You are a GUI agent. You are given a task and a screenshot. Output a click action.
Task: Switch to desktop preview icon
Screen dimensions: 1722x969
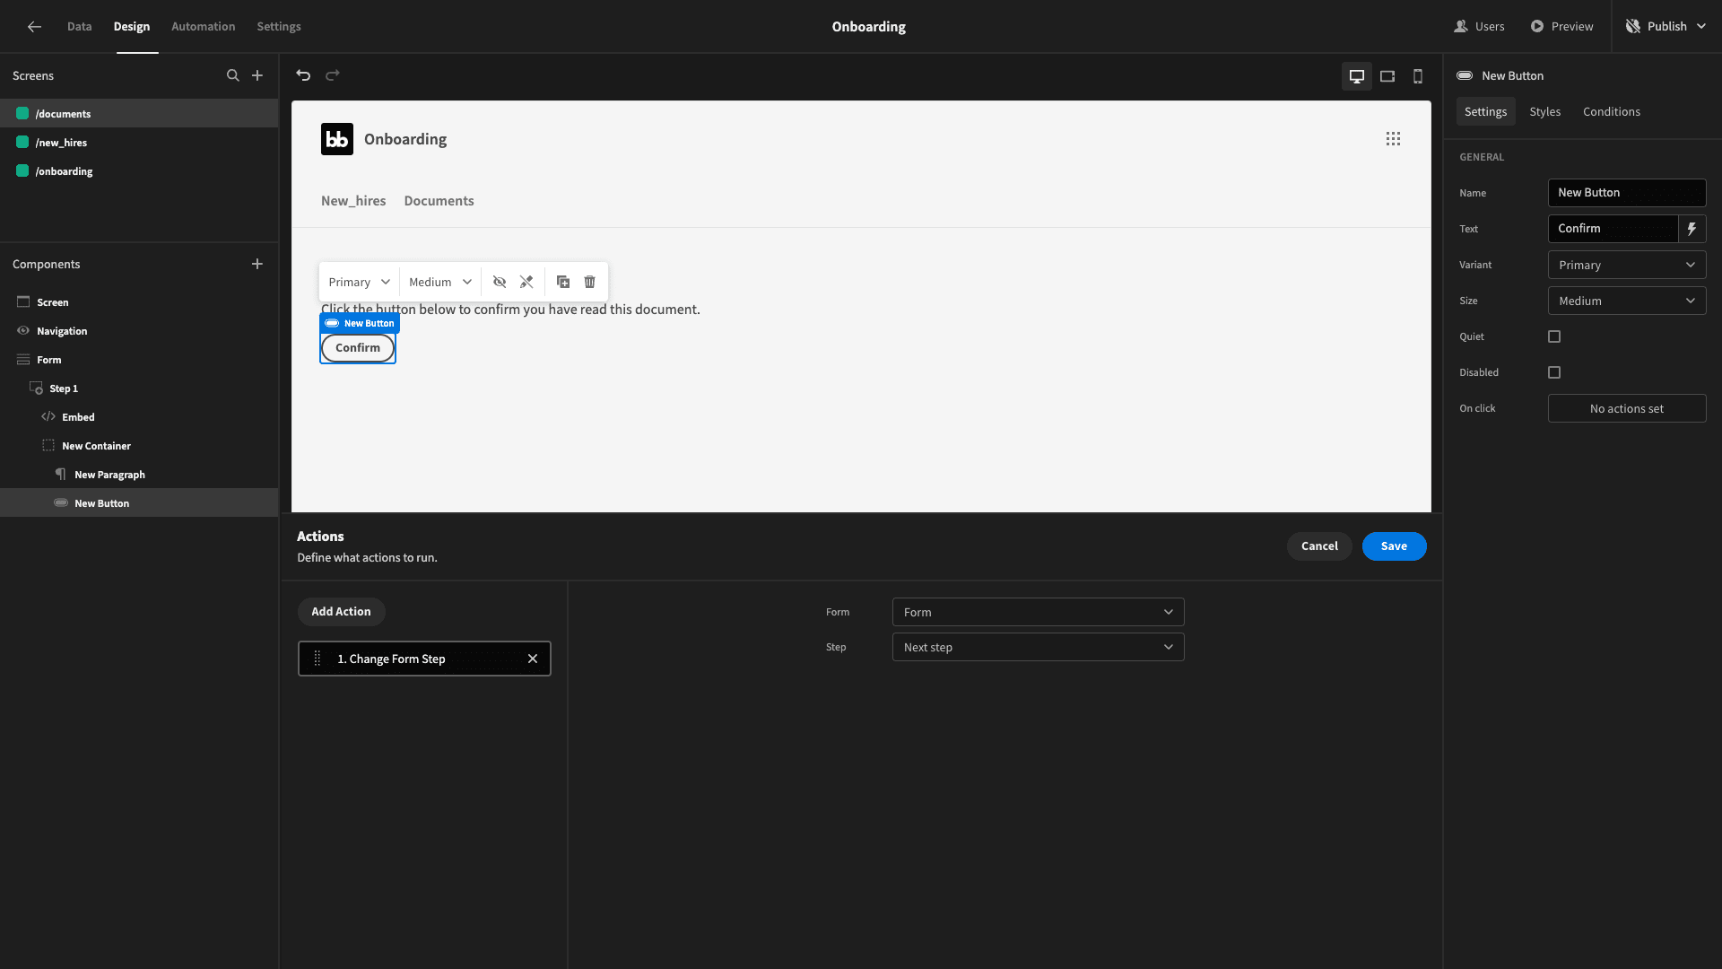pos(1357,76)
